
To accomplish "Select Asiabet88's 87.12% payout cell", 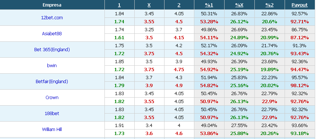I will coord(300,37).
